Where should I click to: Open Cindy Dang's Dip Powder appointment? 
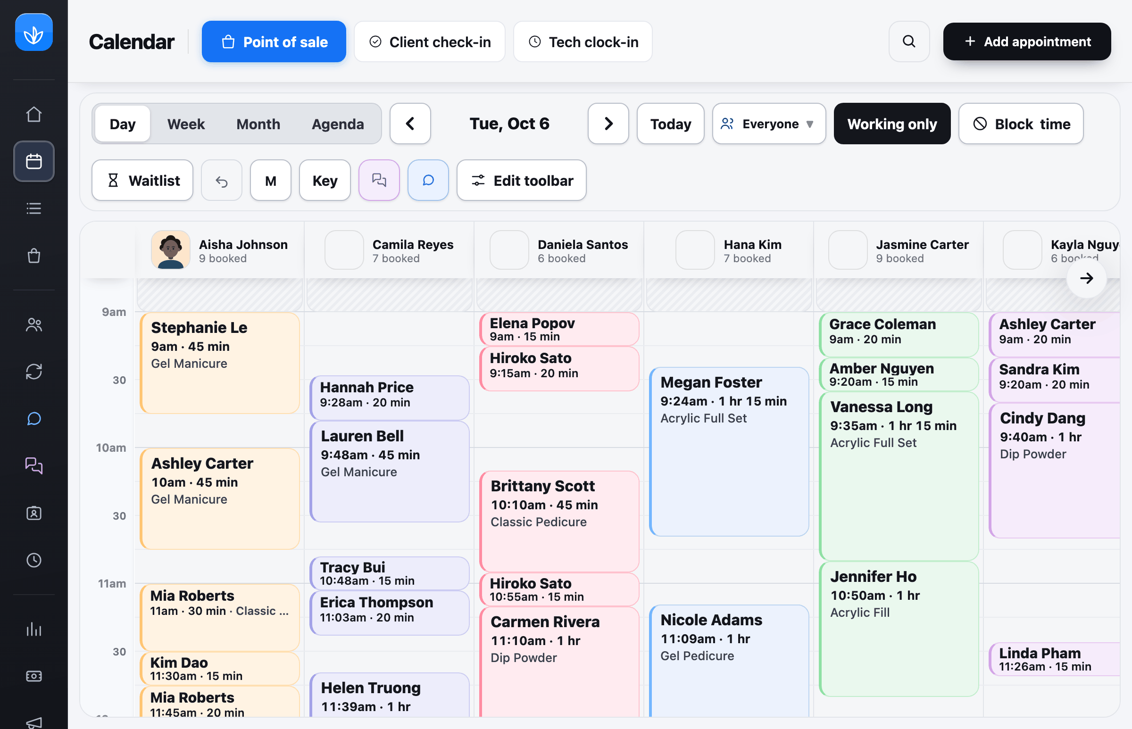[x=1054, y=471]
